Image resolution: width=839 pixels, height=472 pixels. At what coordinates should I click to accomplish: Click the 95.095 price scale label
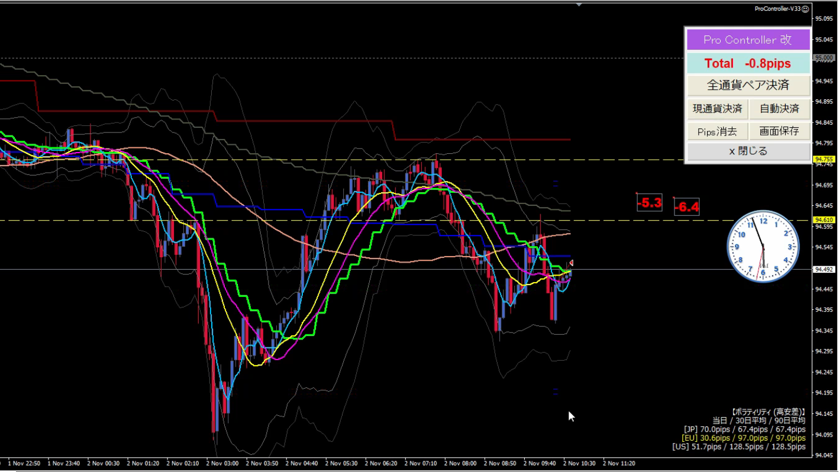[824, 18]
